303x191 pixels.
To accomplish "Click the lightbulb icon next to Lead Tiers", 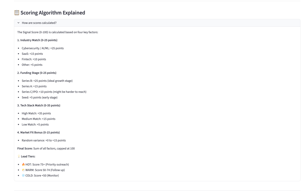I will pos(19,156).
